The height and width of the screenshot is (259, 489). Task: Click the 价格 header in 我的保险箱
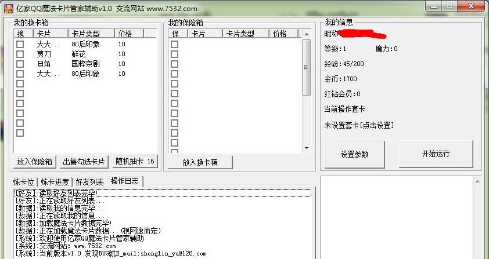point(283,34)
